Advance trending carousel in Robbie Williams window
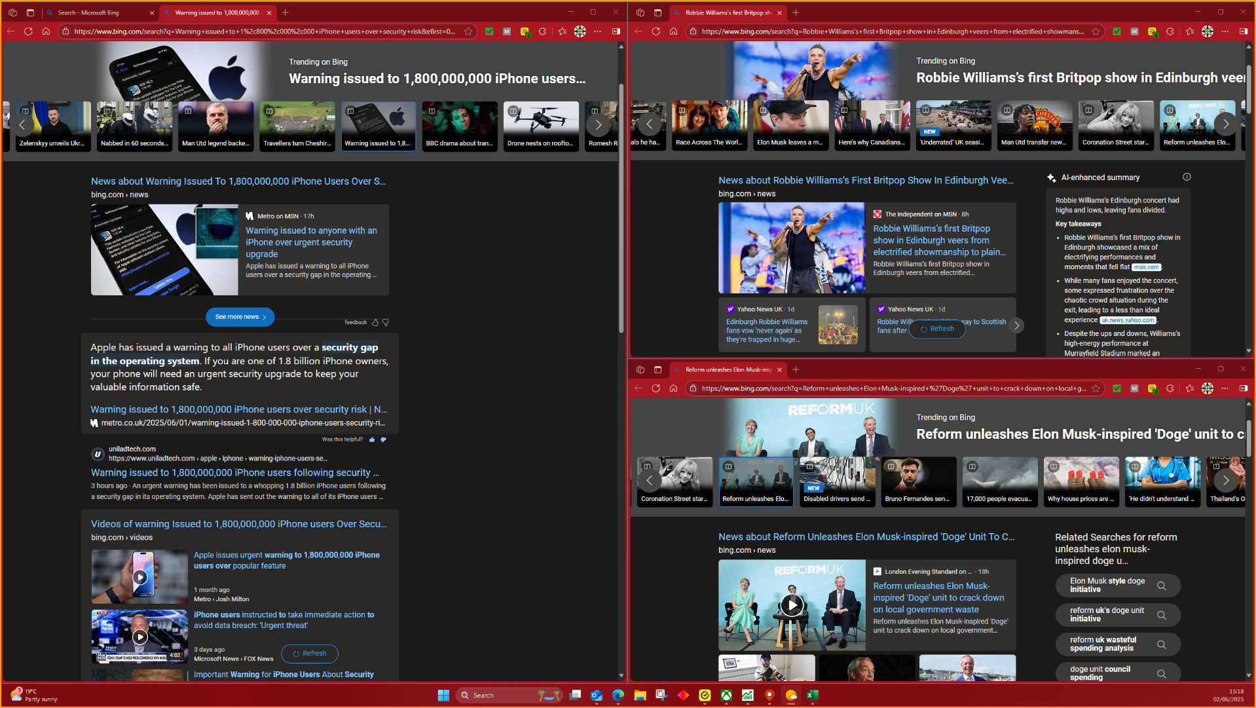 [1225, 124]
